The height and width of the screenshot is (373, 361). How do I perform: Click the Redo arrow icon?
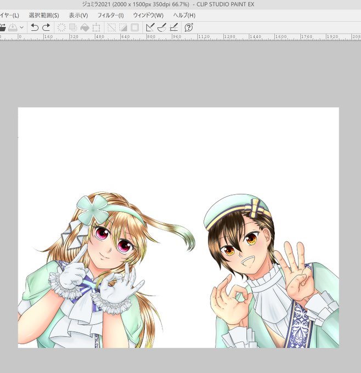tap(46, 27)
